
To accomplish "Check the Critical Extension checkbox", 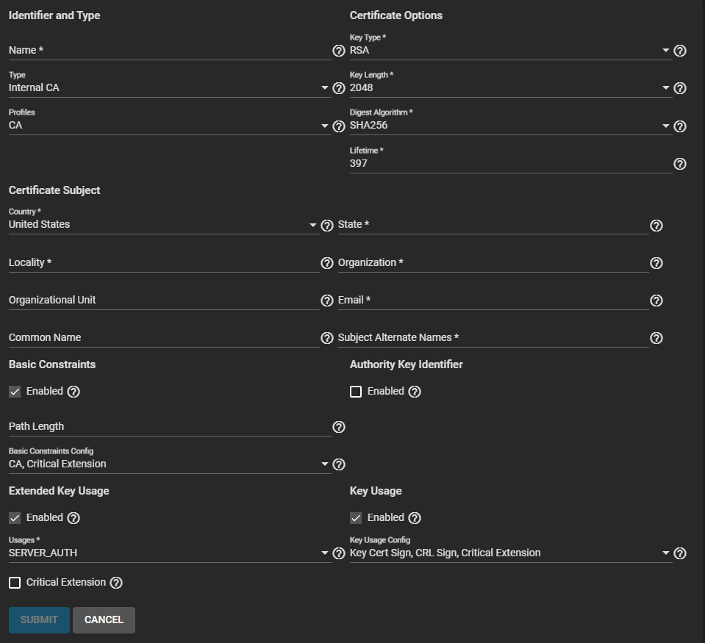I will 15,583.
